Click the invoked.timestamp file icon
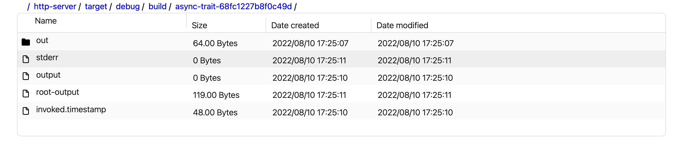Image resolution: width=683 pixels, height=144 pixels. (26, 111)
